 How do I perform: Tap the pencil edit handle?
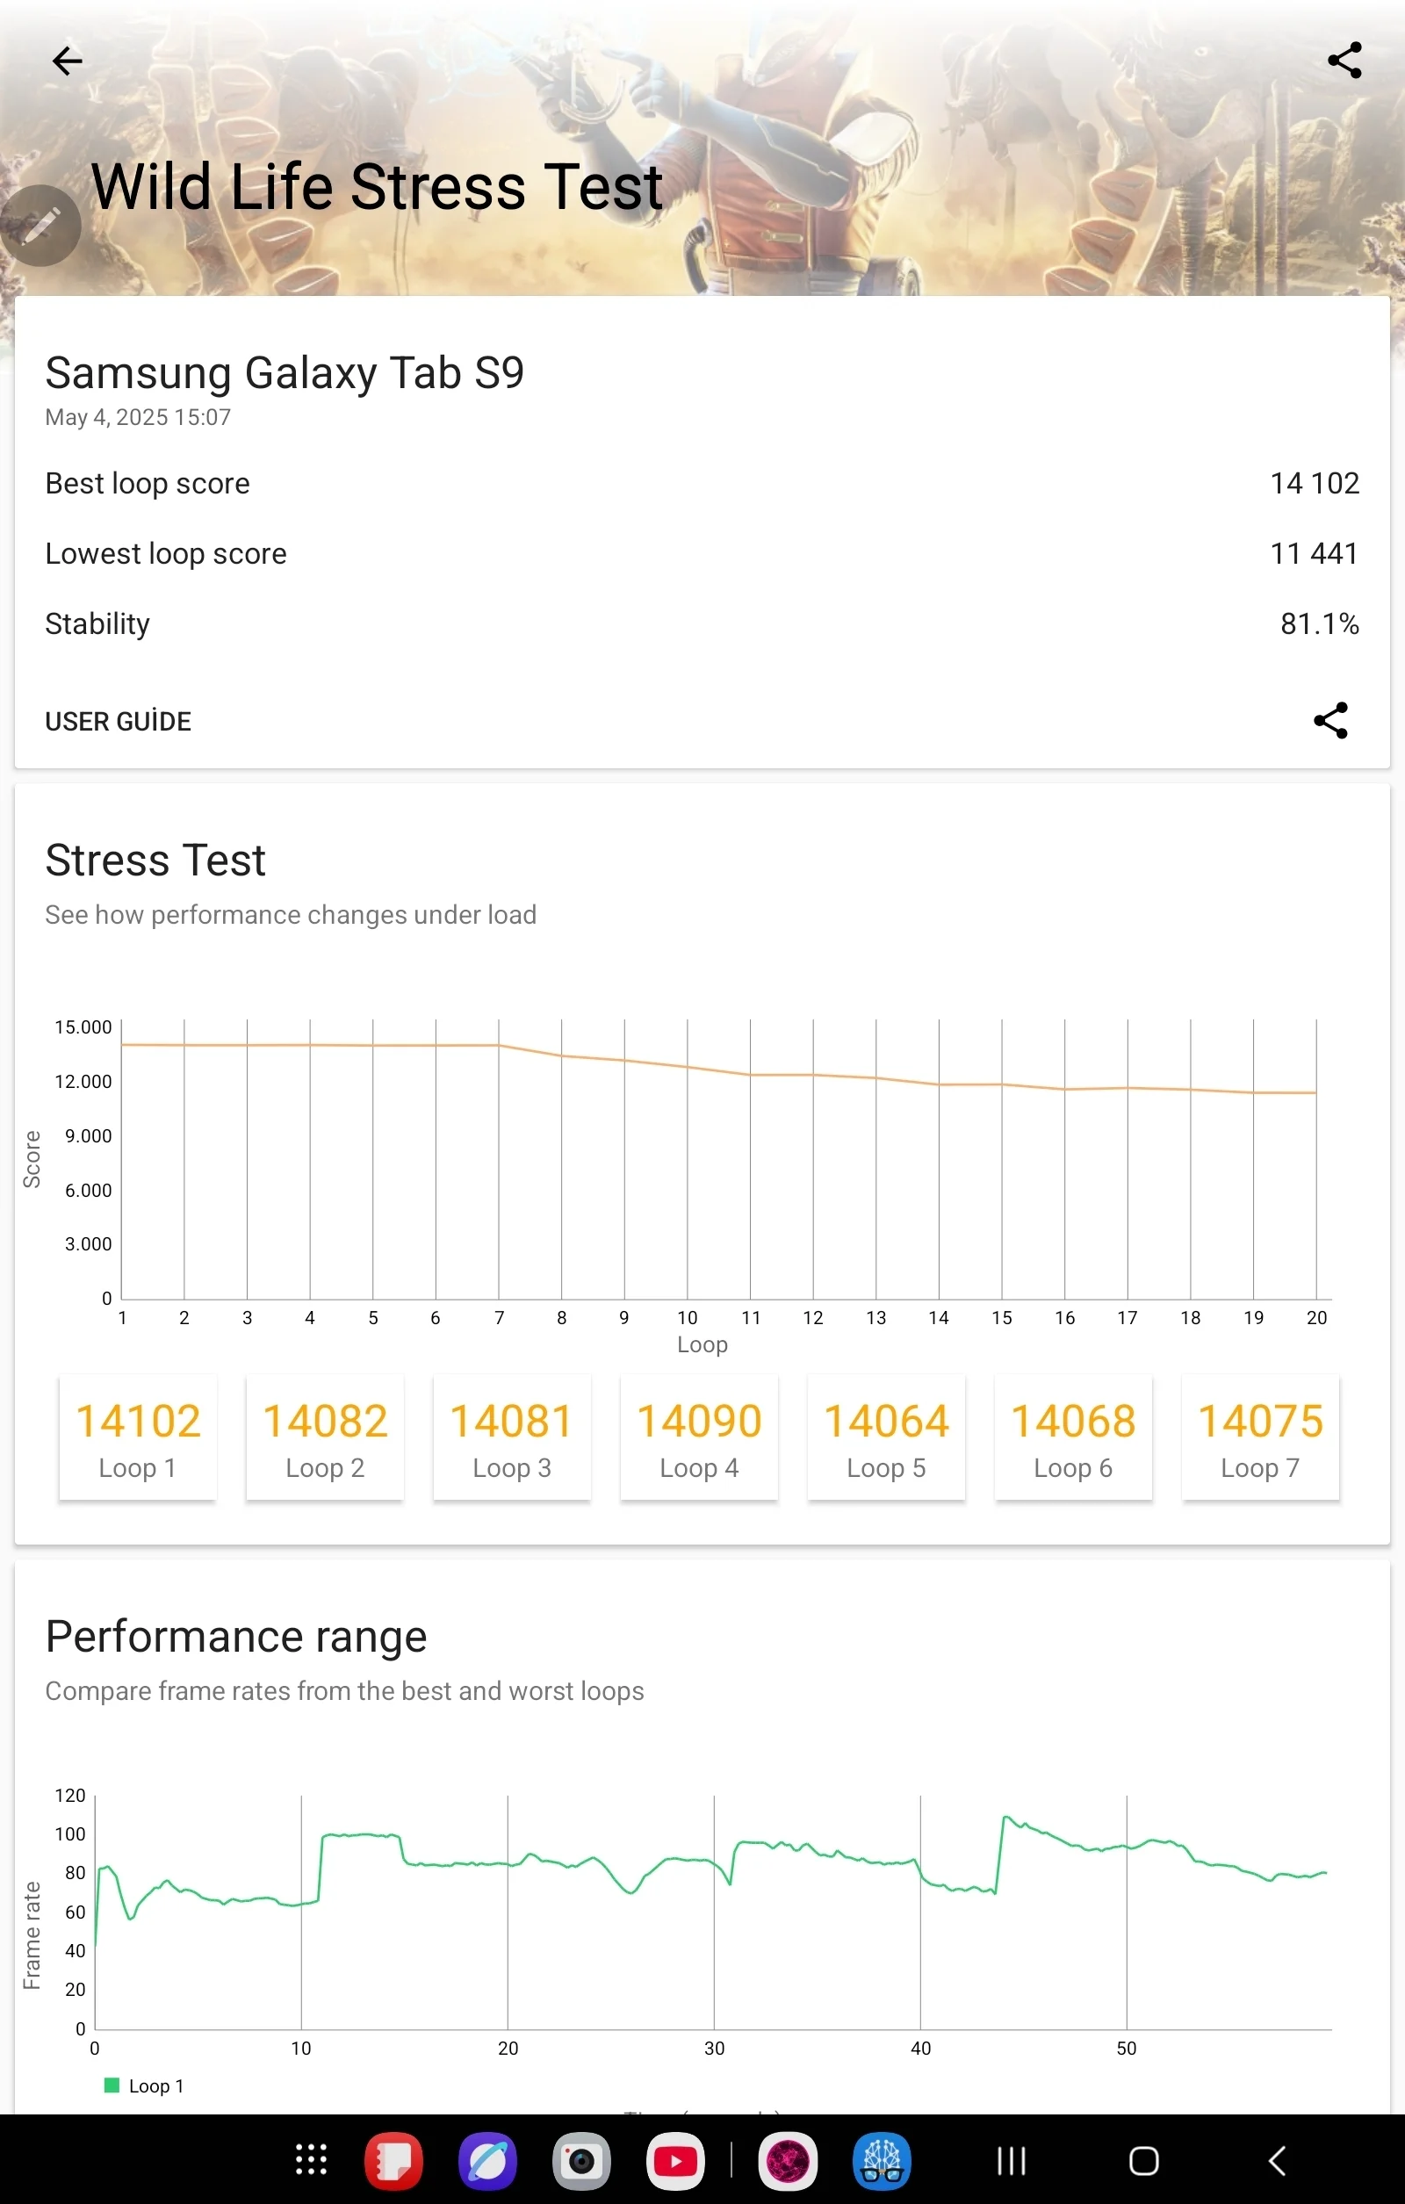coord(40,225)
